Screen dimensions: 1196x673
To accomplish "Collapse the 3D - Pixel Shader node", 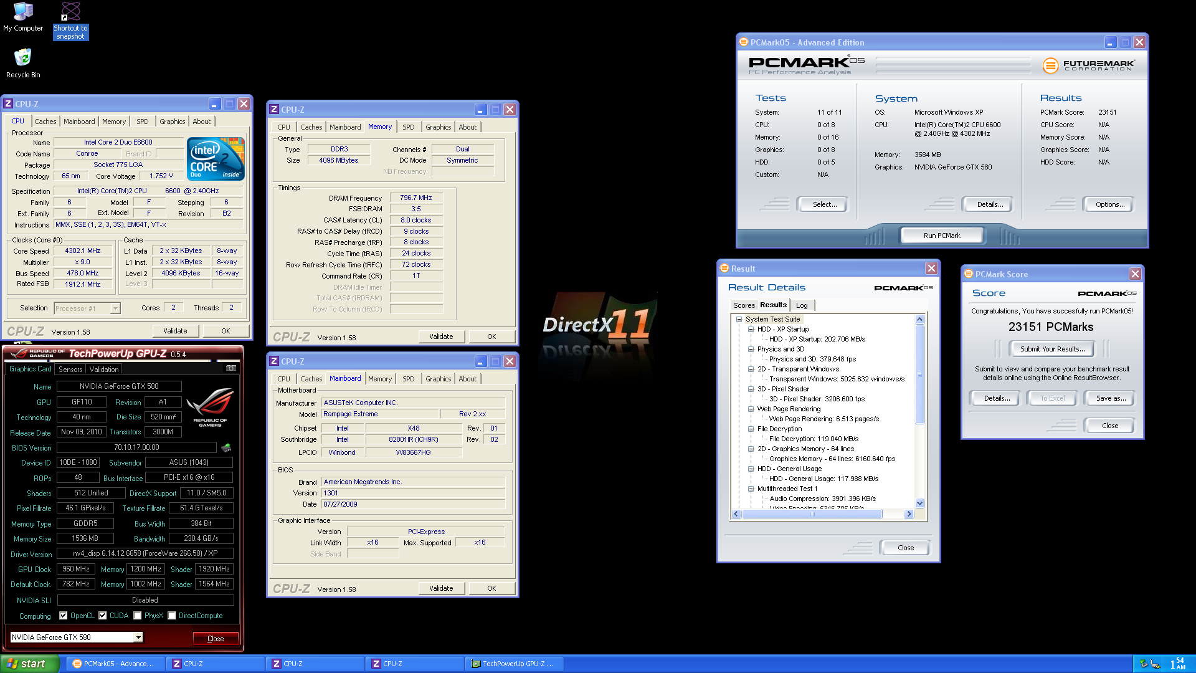I will click(751, 389).
